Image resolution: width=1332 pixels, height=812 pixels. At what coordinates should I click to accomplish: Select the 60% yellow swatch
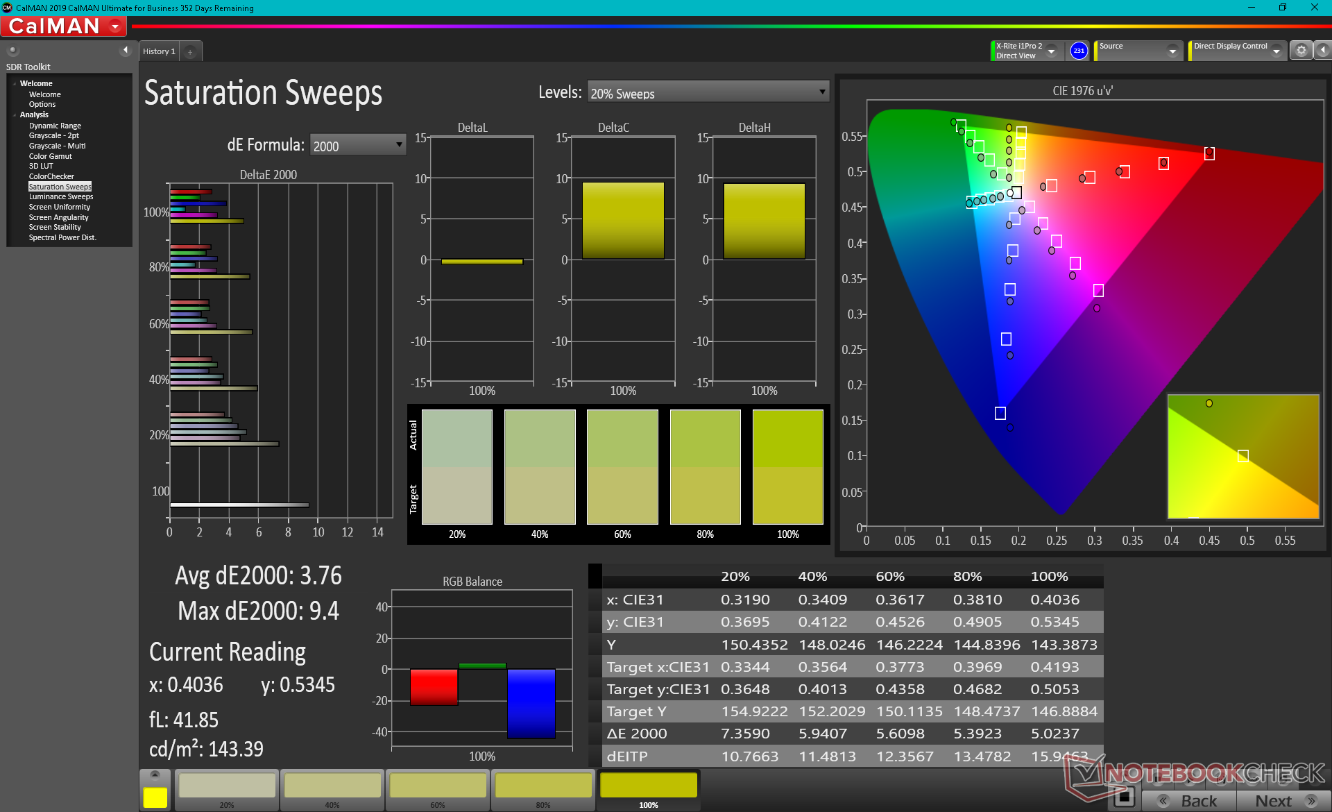tap(438, 787)
